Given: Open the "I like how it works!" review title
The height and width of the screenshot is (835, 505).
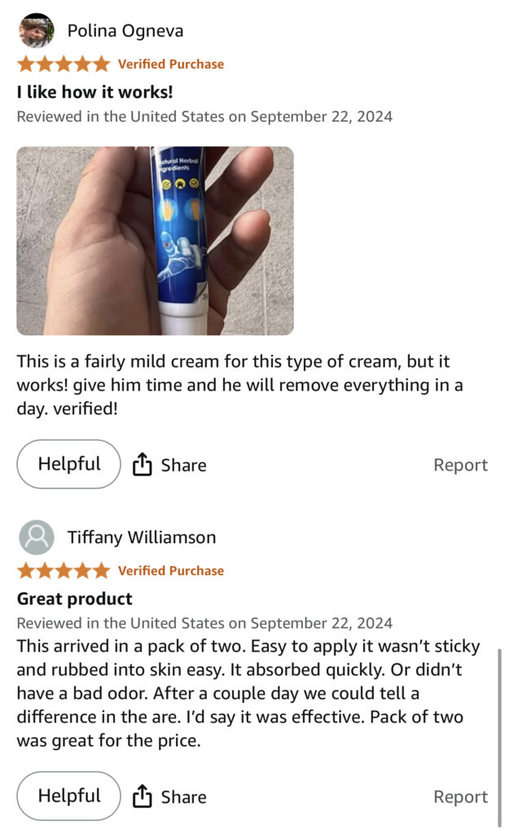Looking at the screenshot, I should (x=94, y=91).
